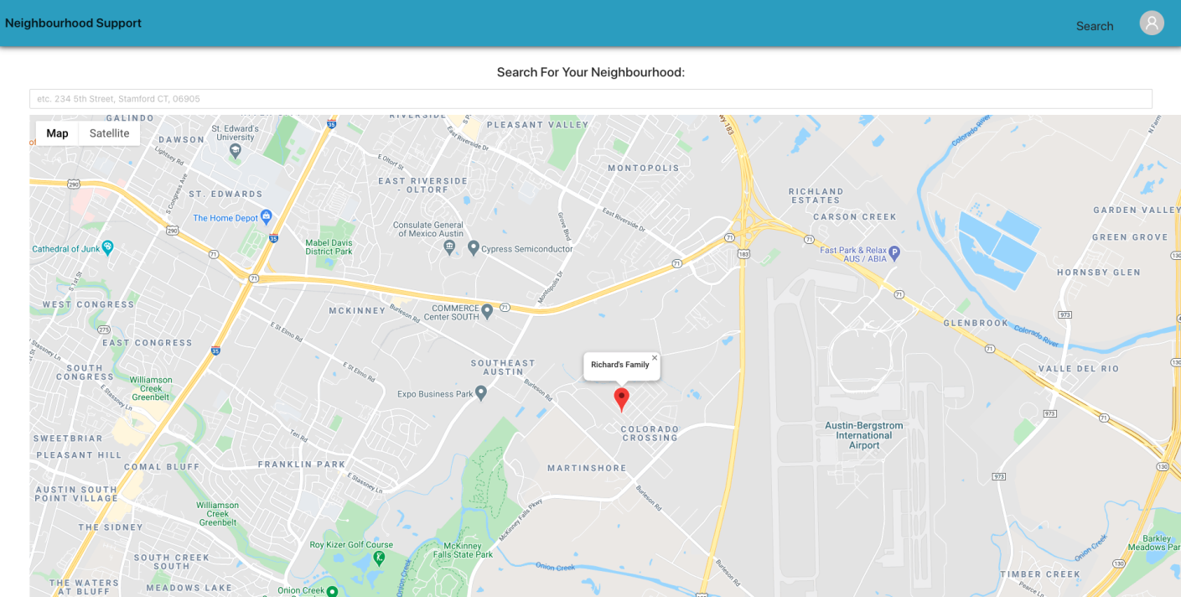Select the St. Edward's University pin

[x=235, y=150]
